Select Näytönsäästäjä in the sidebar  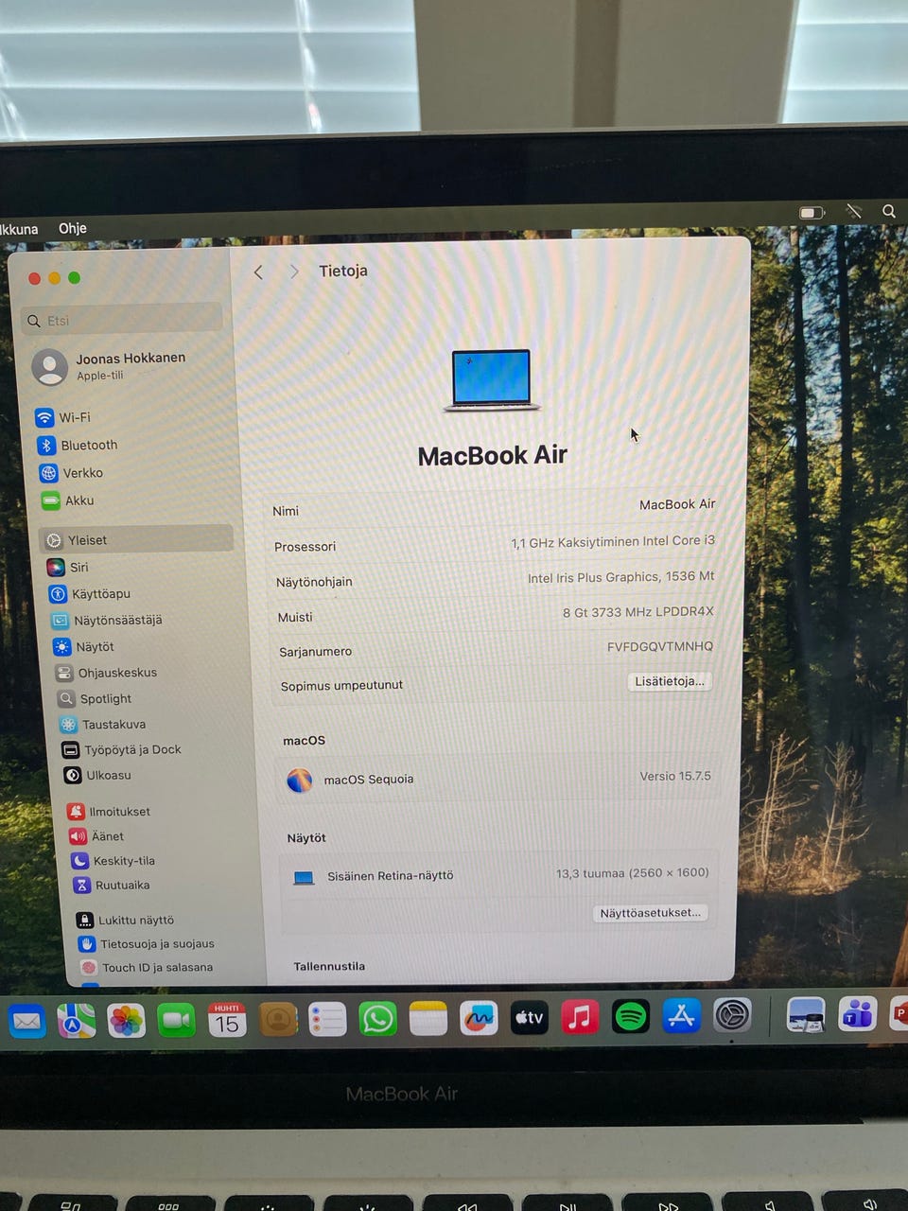[107, 621]
